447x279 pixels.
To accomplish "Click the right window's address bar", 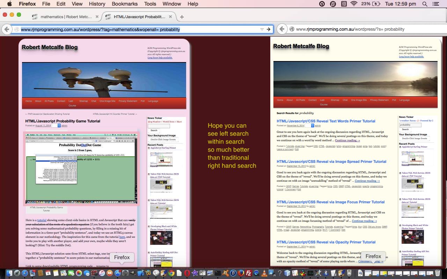I will [367, 29].
